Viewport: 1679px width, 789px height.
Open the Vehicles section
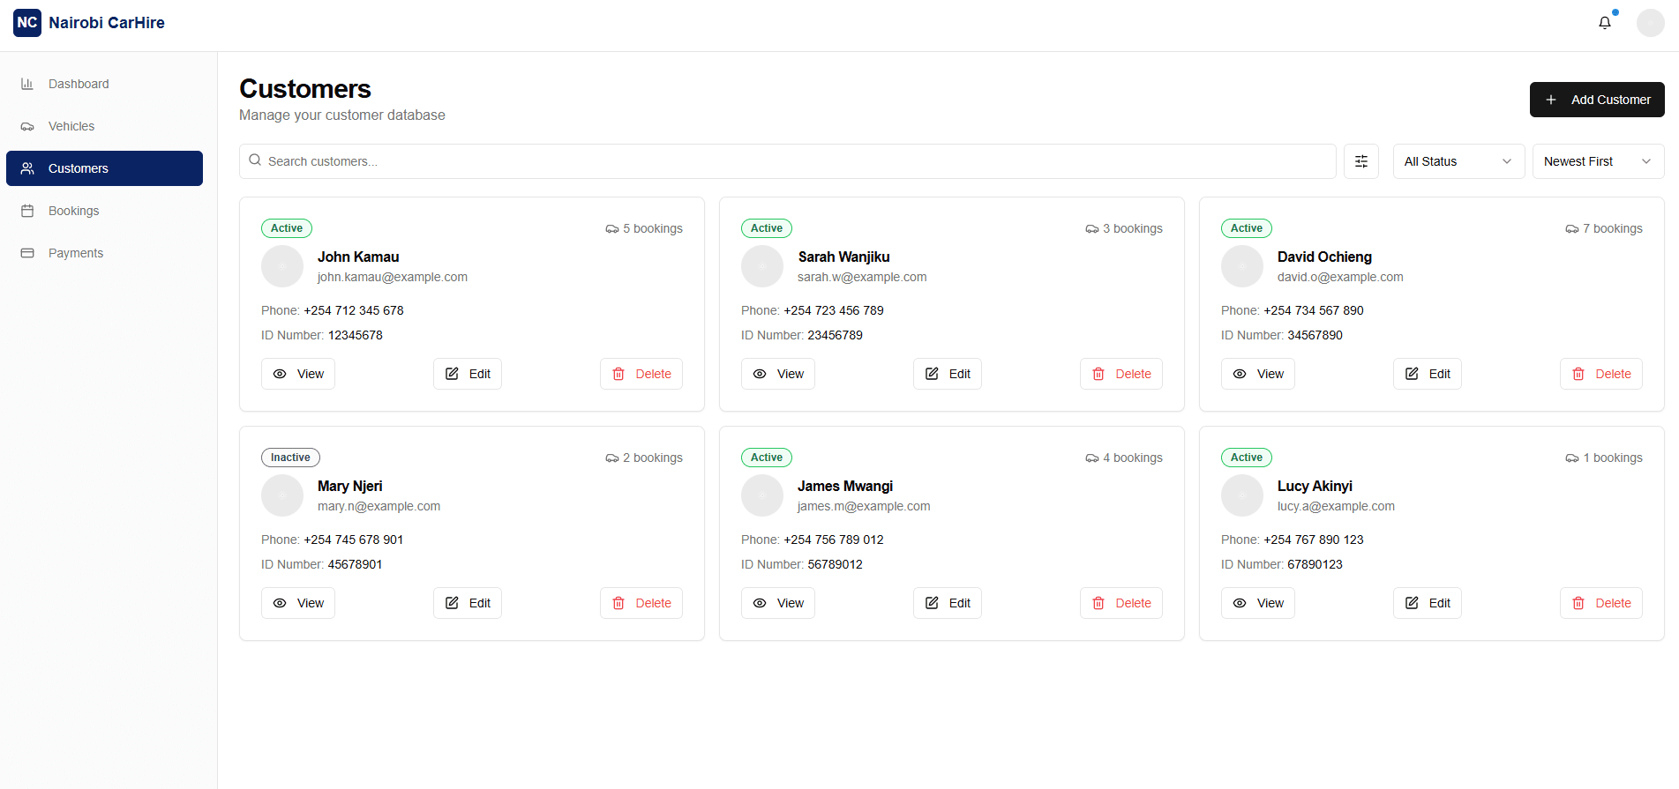pos(104,126)
